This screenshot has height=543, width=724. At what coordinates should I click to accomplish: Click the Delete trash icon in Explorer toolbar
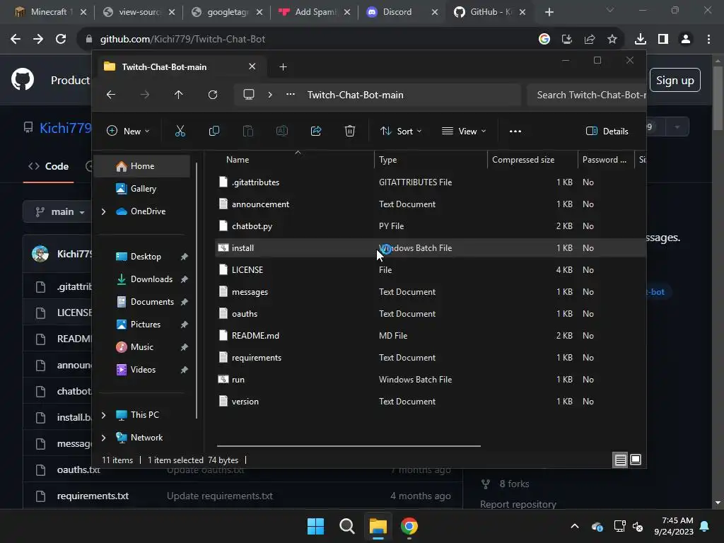350,131
